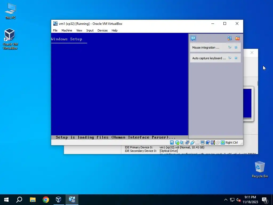Disable the 'Auto capture keyboard' message from showing again
This screenshot has width=273, height=205.
click(230, 58)
